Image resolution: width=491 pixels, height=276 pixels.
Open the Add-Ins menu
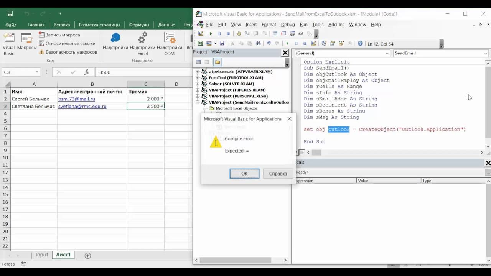[336, 25]
